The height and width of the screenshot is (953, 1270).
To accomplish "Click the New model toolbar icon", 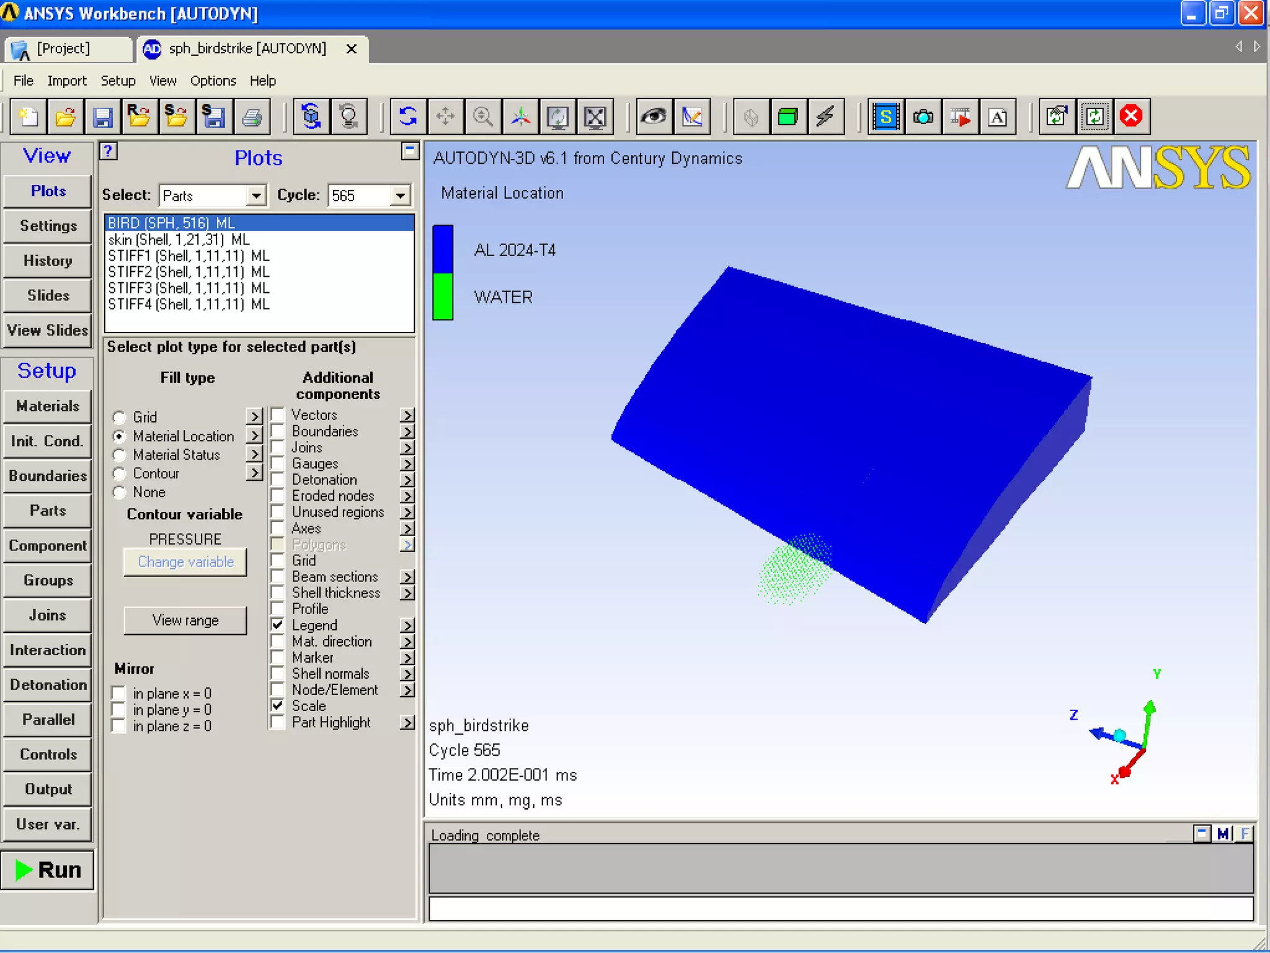I will pyautogui.click(x=29, y=117).
